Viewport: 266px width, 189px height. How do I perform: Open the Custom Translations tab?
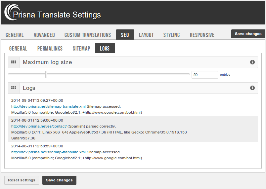pyautogui.click(x=88, y=35)
